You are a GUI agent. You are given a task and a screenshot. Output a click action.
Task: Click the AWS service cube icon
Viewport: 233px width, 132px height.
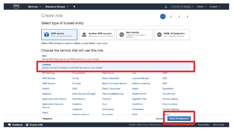(x=46, y=35)
